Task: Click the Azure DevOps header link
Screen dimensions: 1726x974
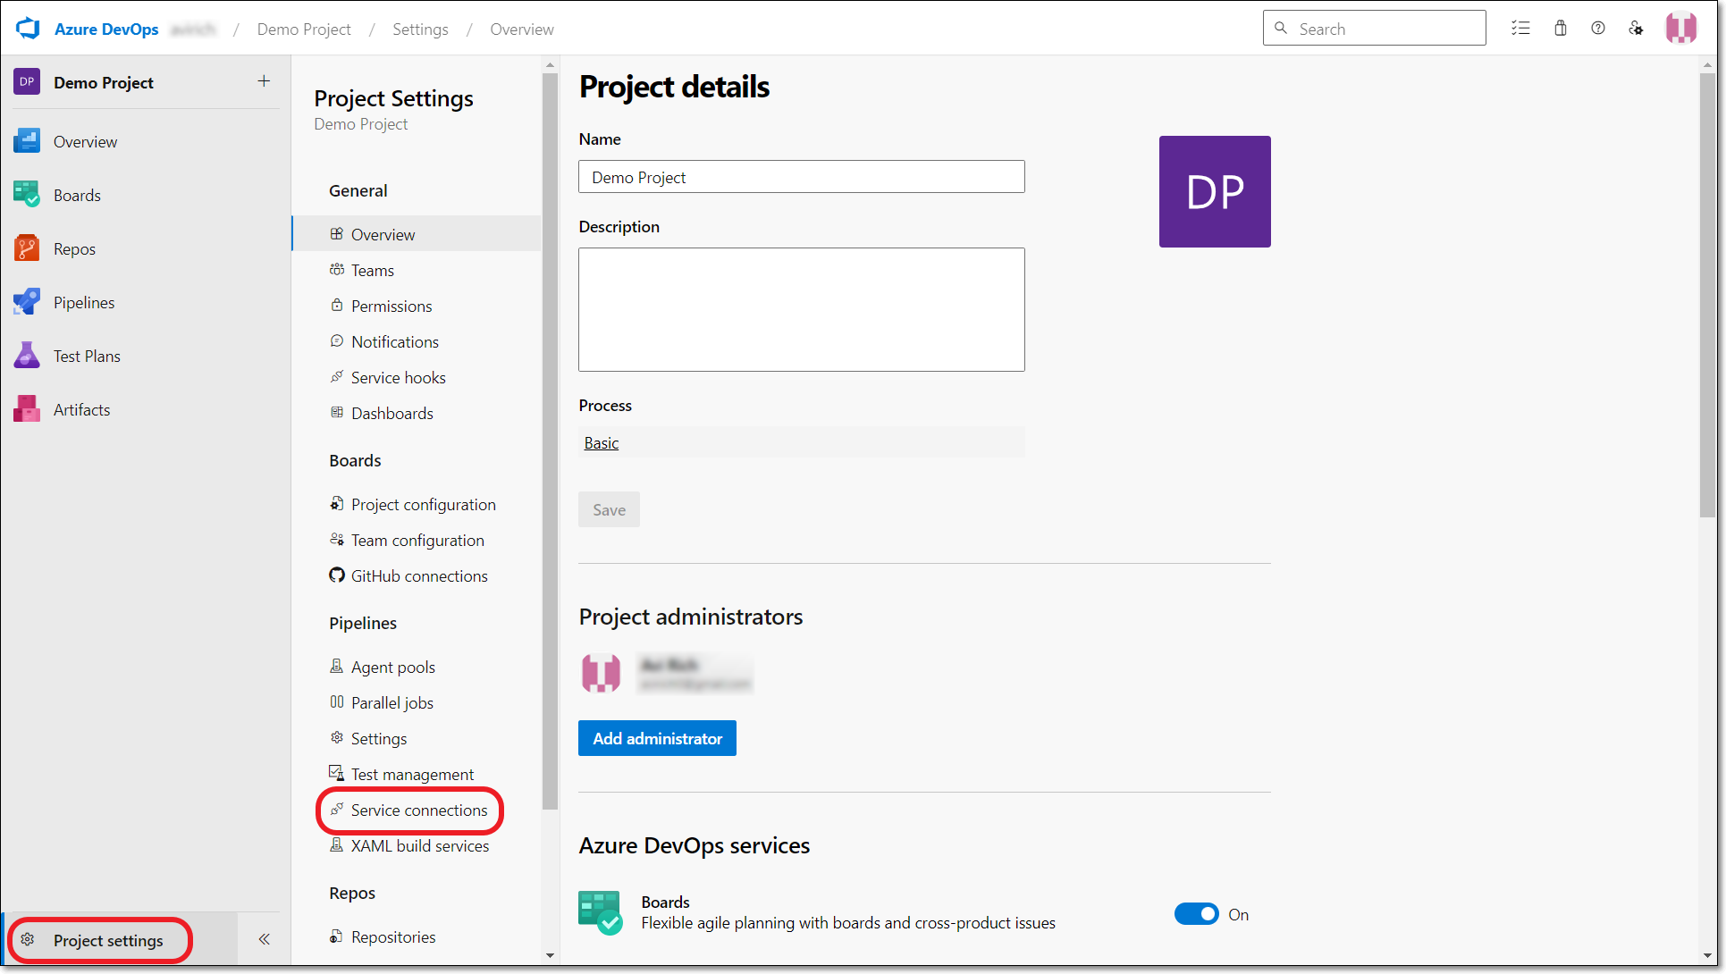Action: coord(106,29)
